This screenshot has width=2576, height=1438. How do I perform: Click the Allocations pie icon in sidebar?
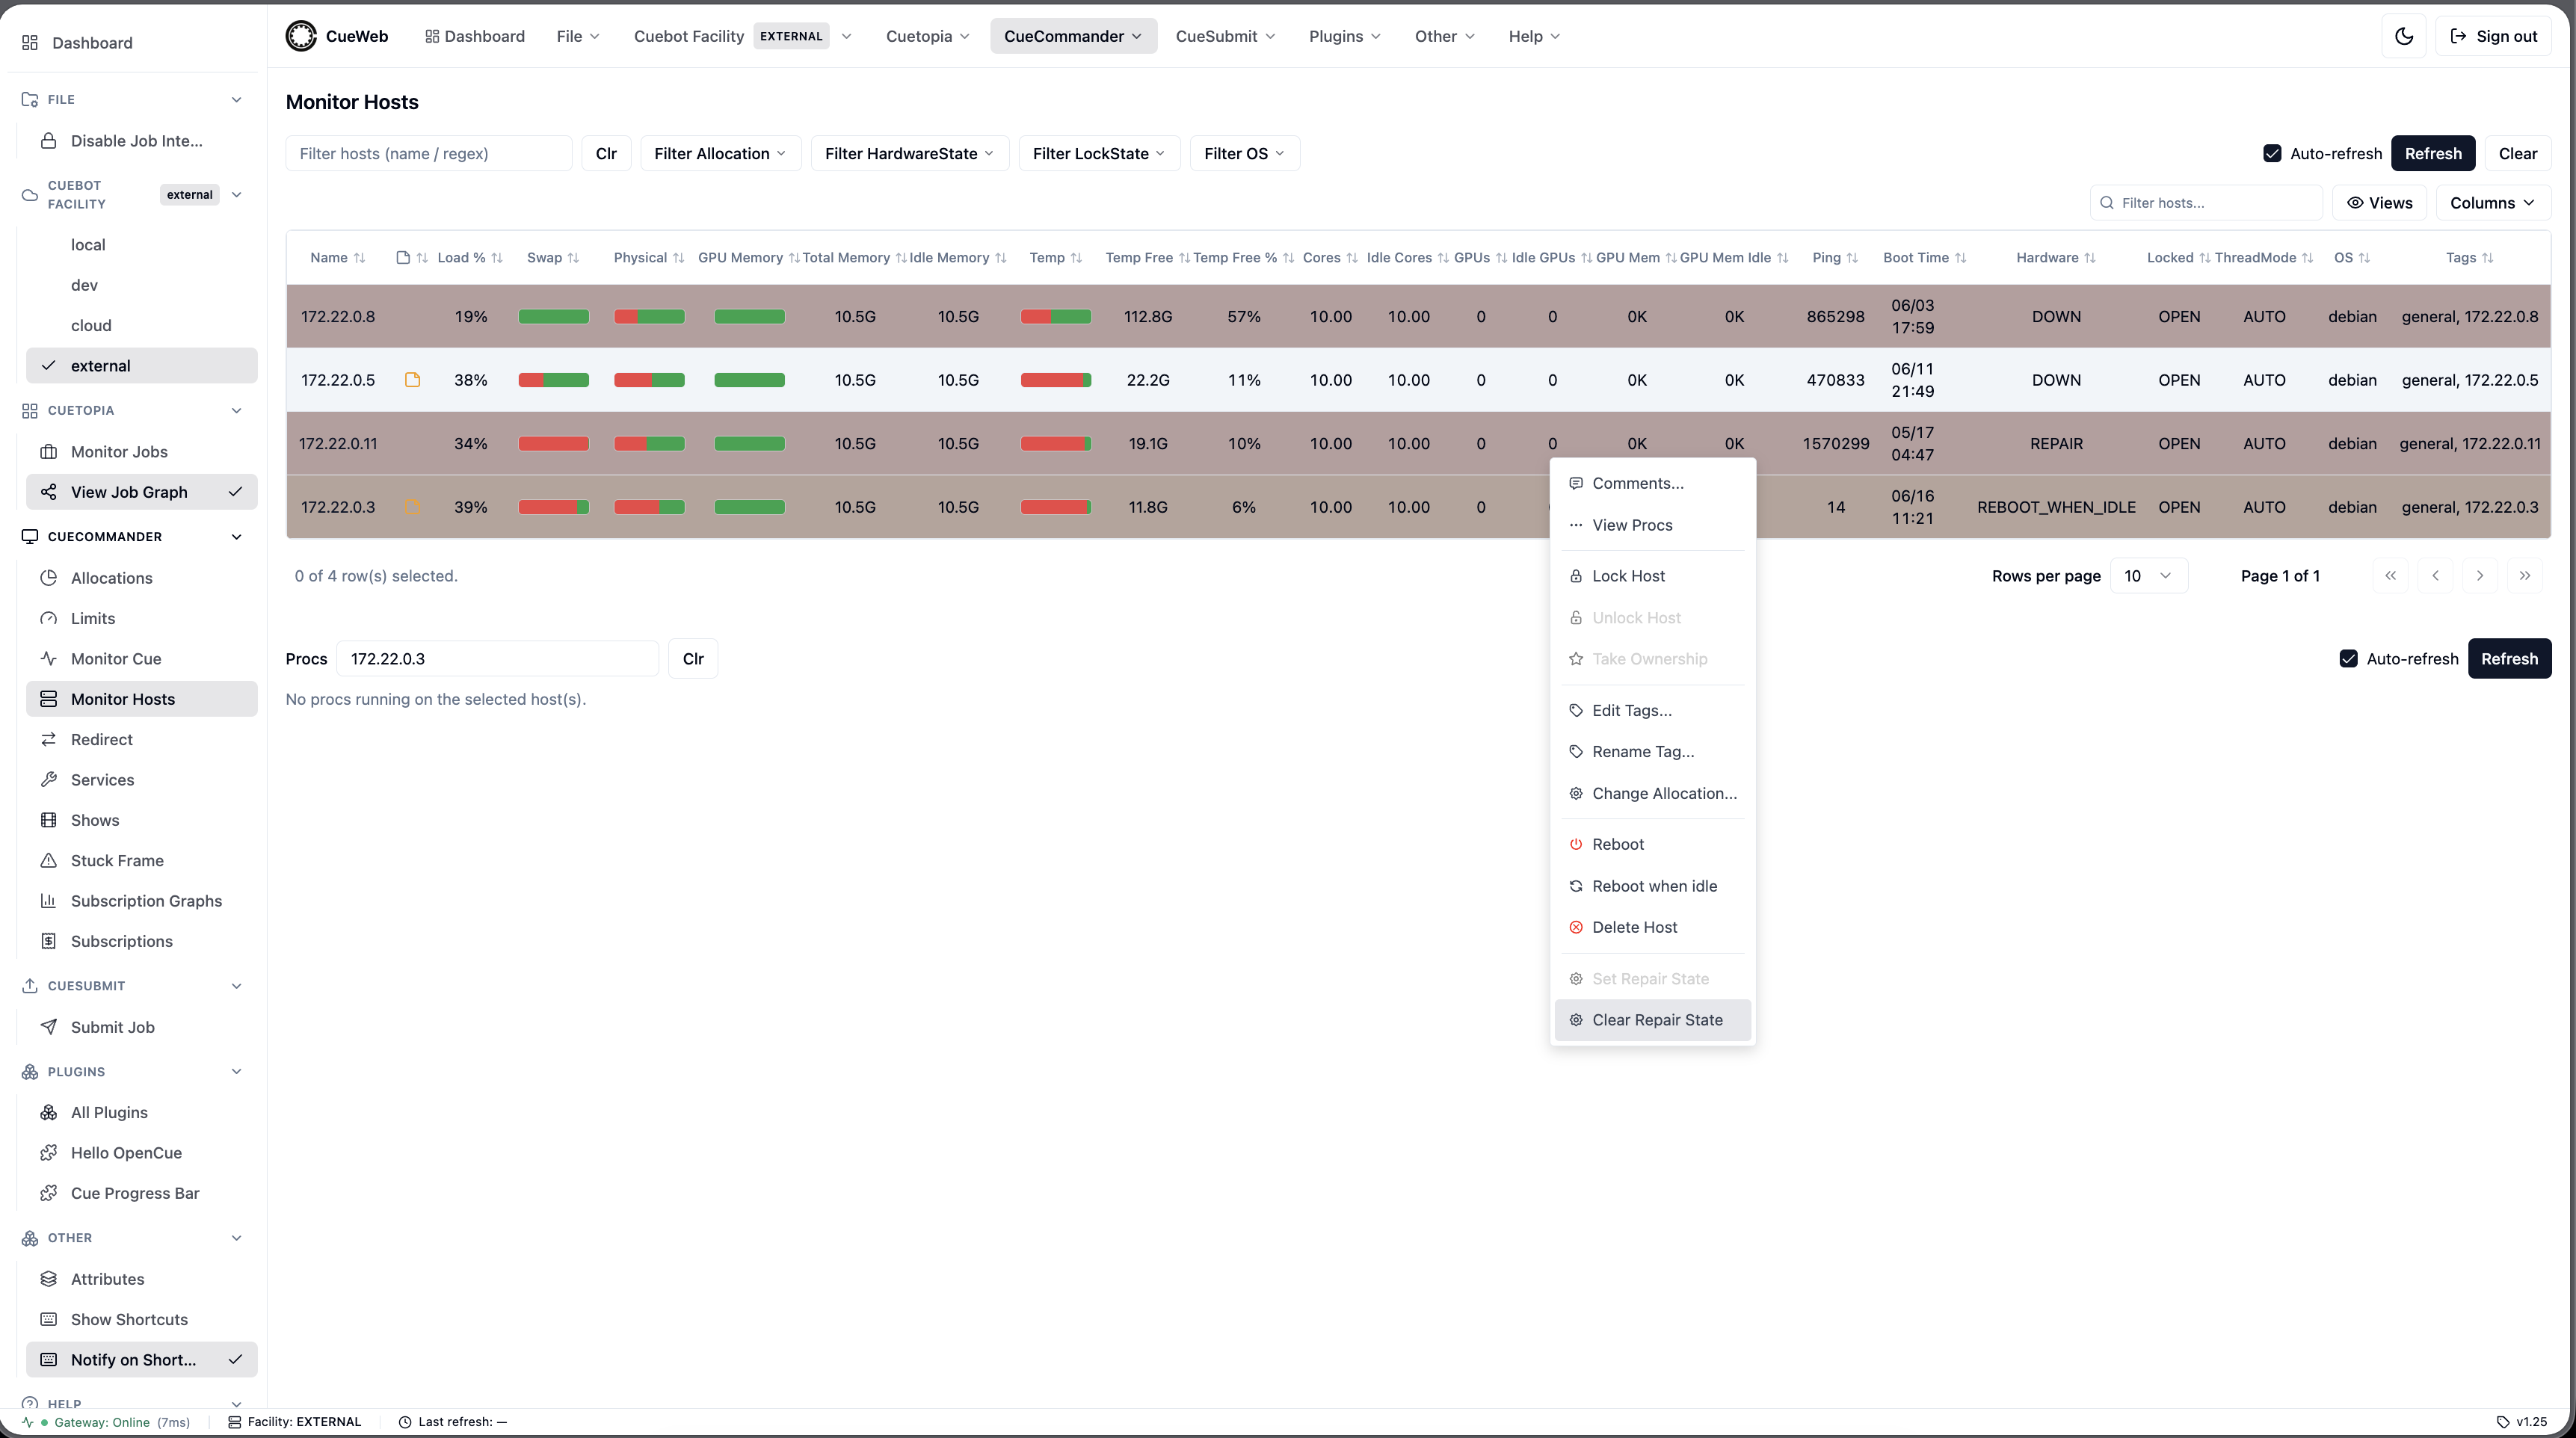click(x=48, y=578)
